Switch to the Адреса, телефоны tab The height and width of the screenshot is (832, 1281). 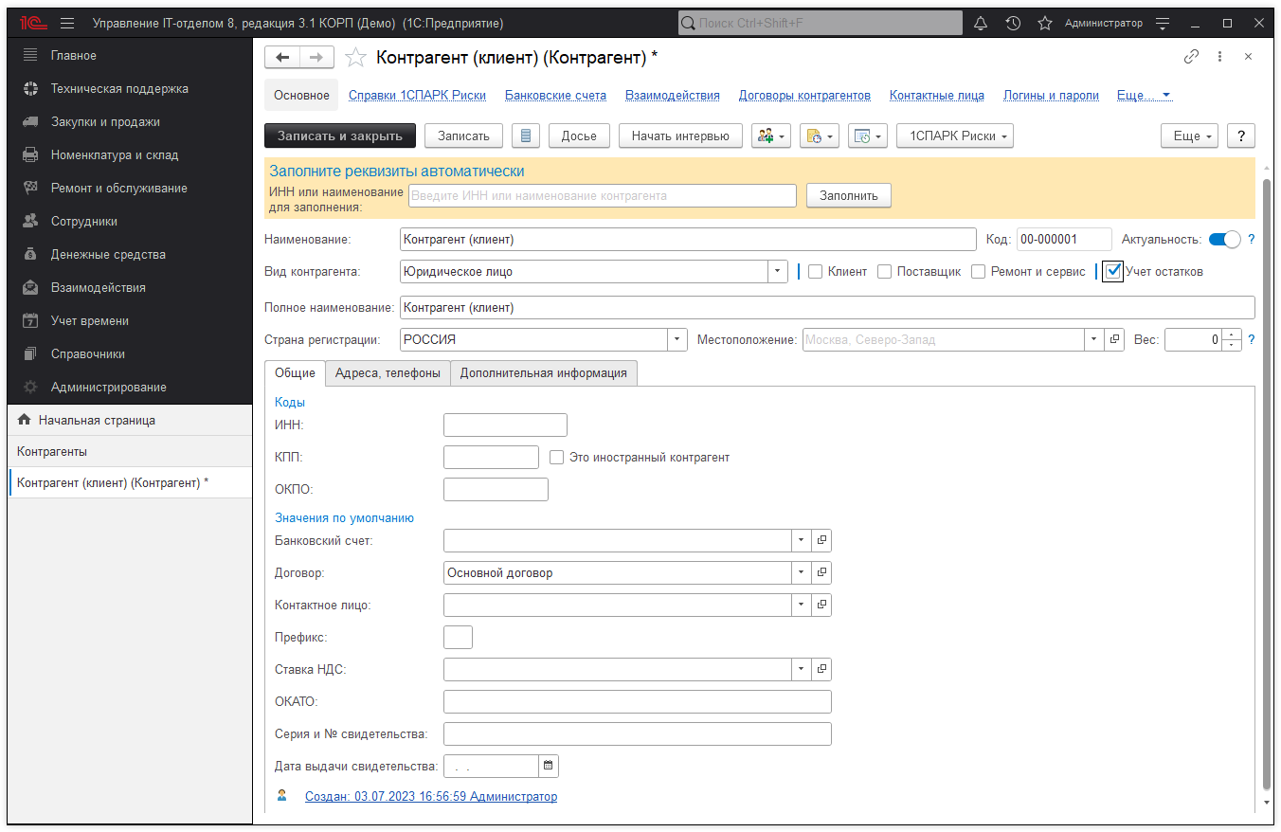[x=388, y=373]
